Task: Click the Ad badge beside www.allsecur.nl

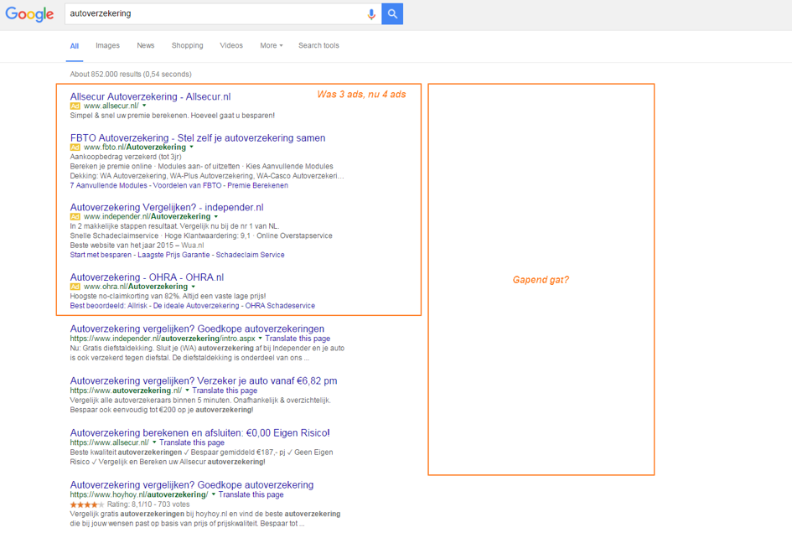Action: pyautogui.click(x=75, y=106)
